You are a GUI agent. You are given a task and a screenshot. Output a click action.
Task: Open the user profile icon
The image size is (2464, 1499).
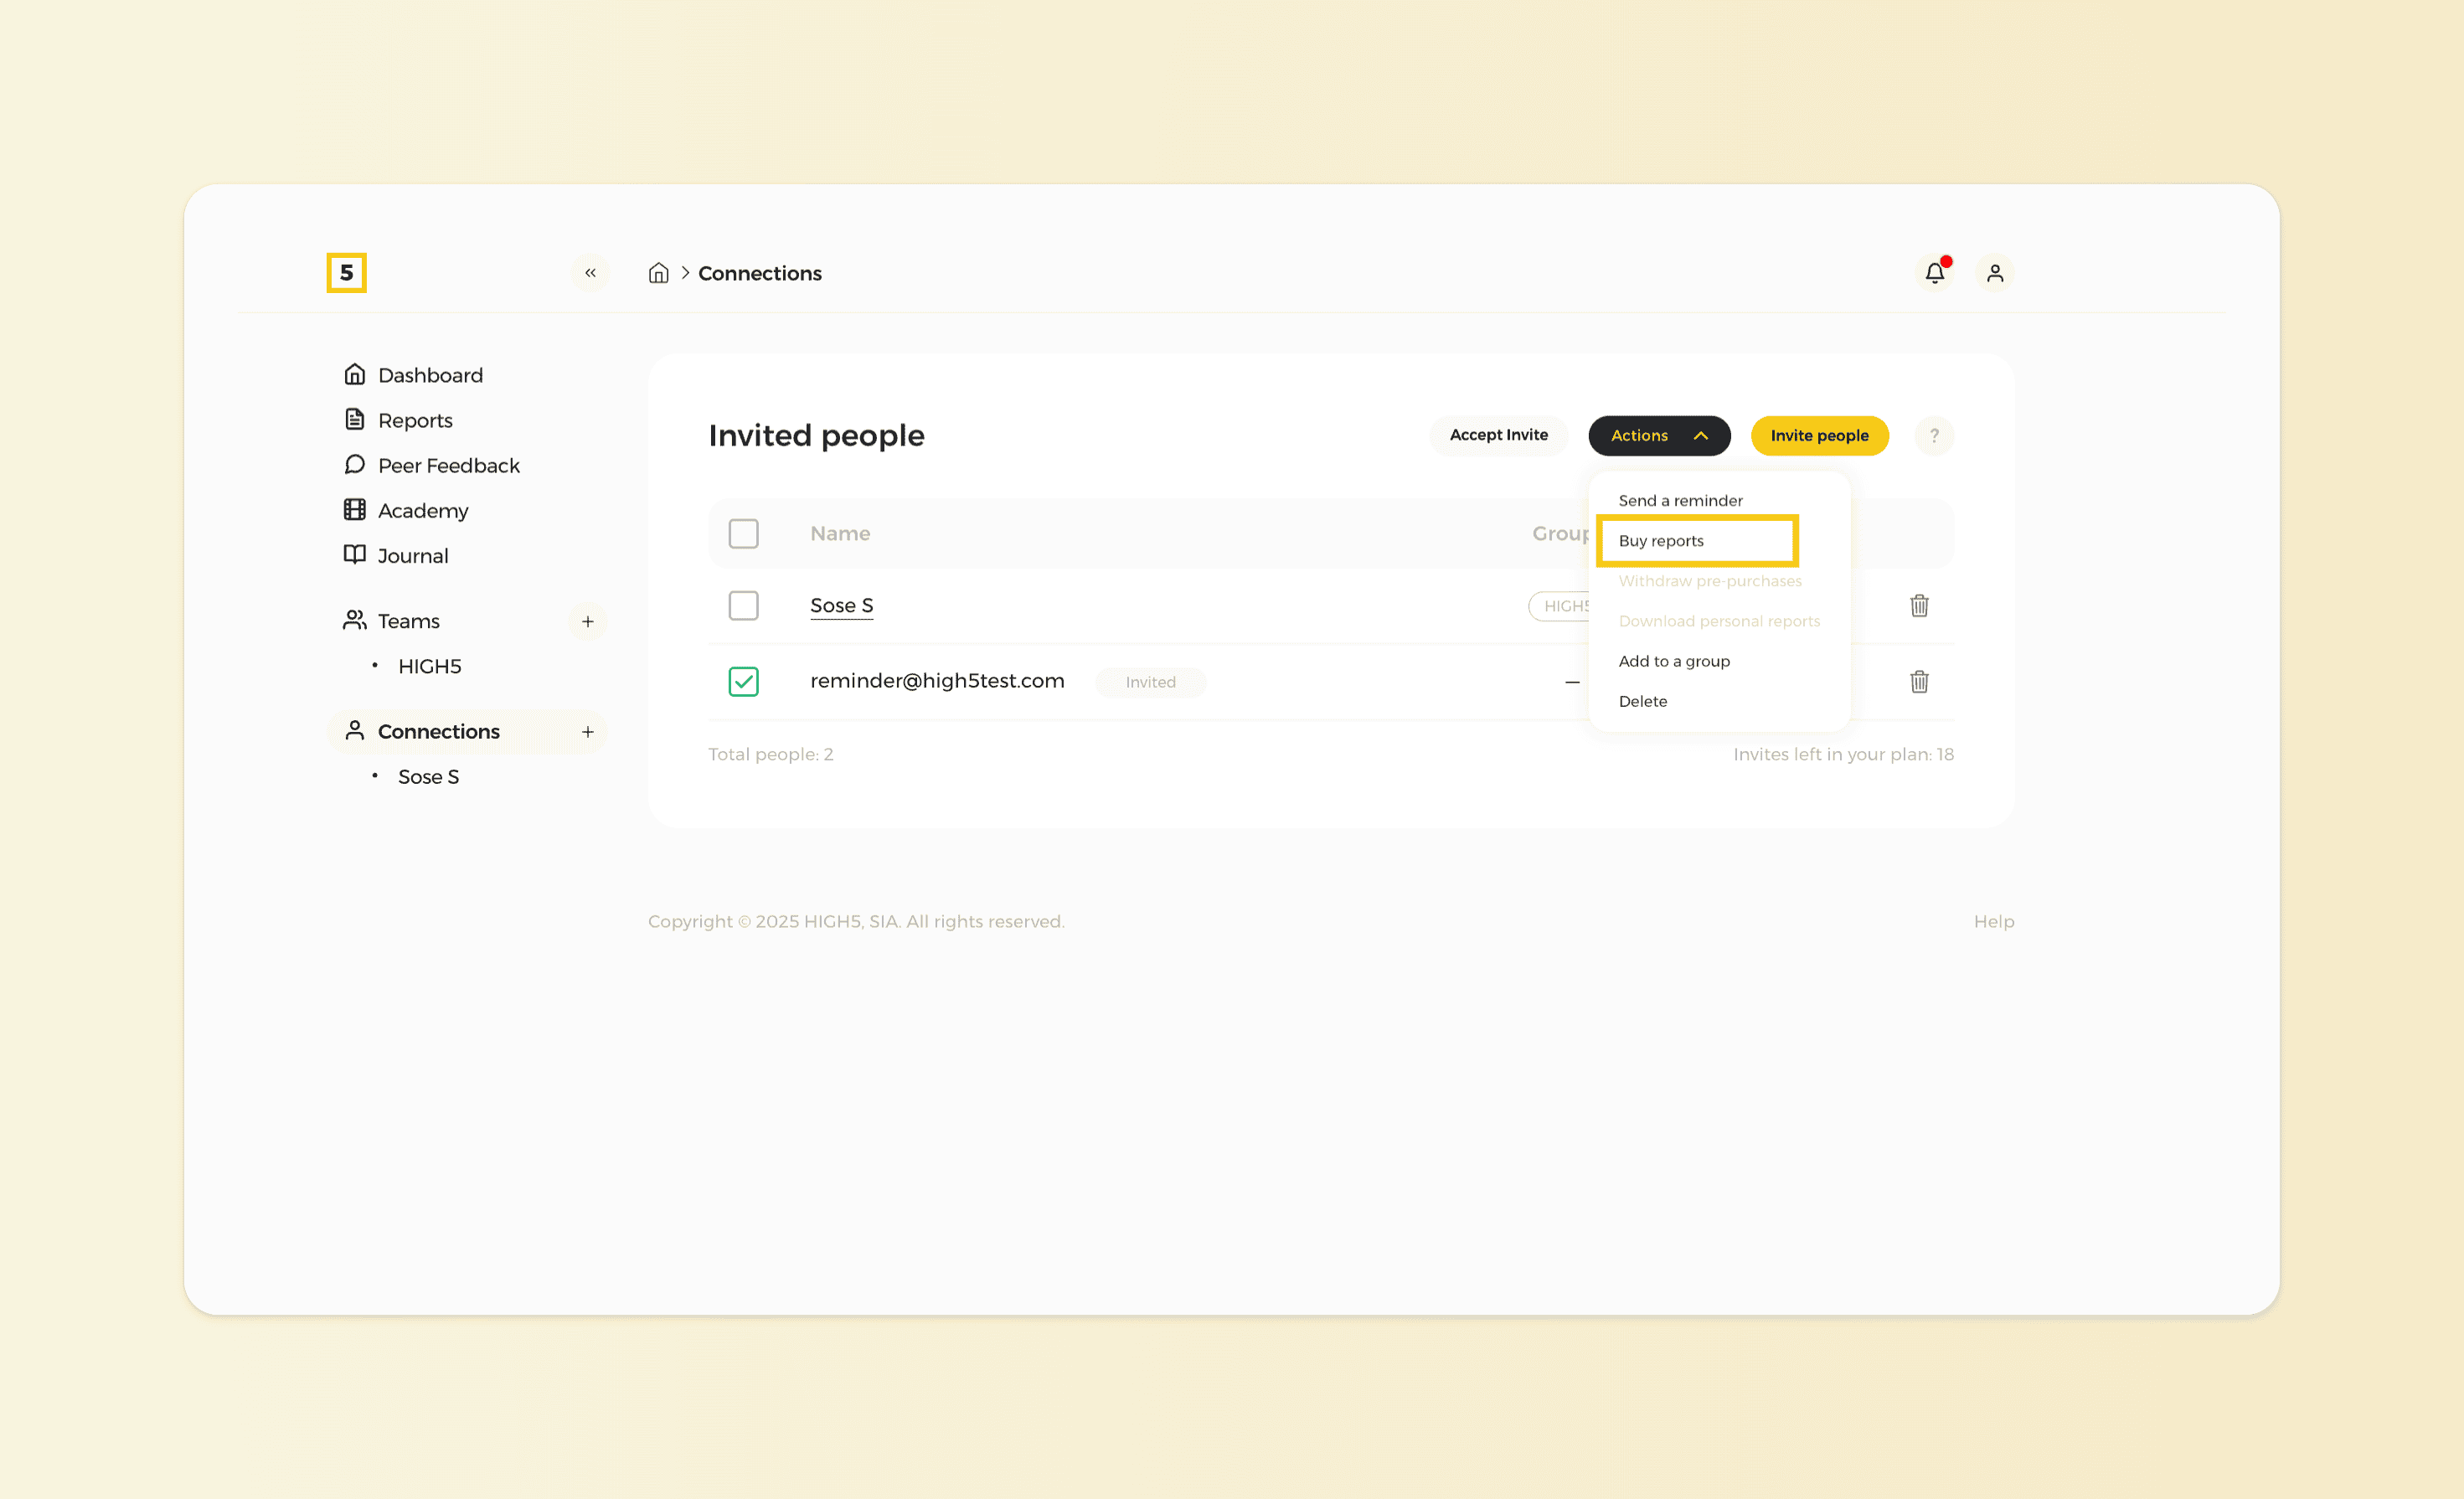[x=1995, y=273]
